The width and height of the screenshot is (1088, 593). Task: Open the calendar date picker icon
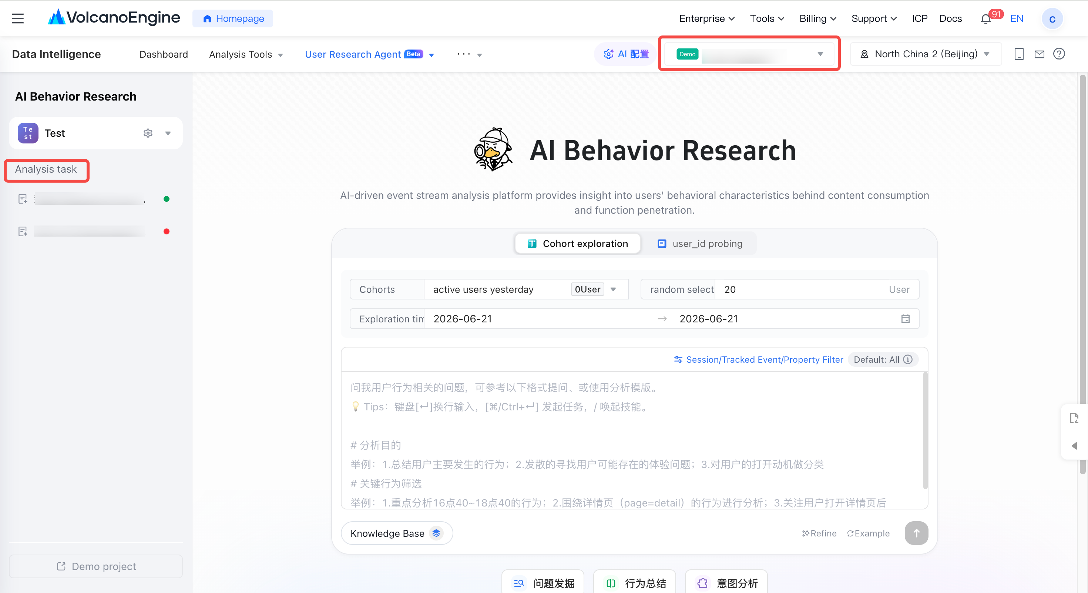[x=905, y=319]
